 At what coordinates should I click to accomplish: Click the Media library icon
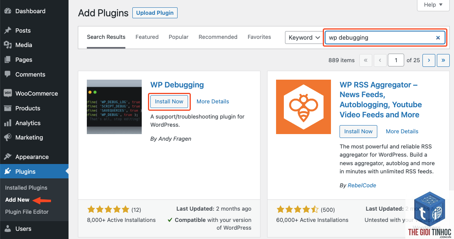(x=8, y=45)
